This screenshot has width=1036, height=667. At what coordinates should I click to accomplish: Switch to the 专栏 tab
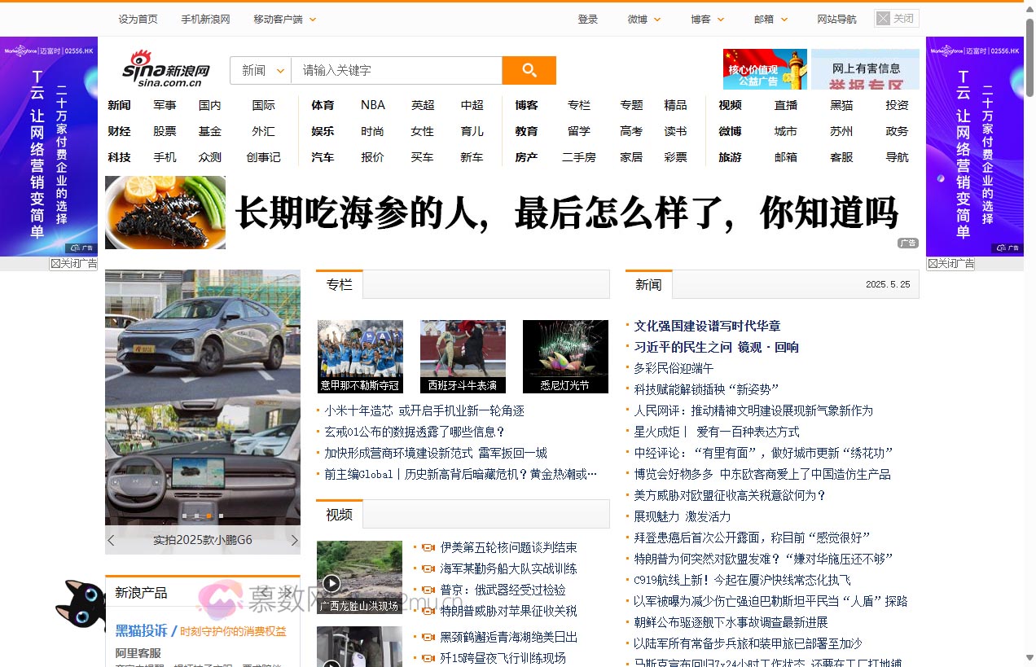[340, 284]
